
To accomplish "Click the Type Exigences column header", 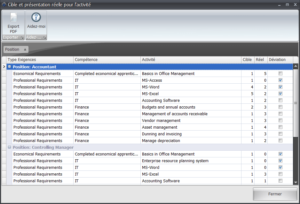I will click(40, 60).
